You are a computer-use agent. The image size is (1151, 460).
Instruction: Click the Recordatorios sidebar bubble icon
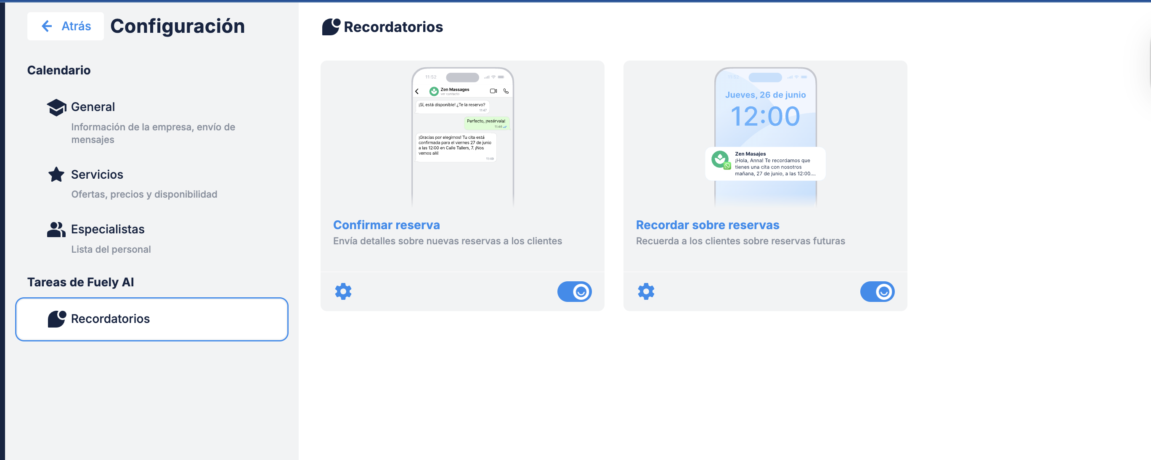coord(57,319)
